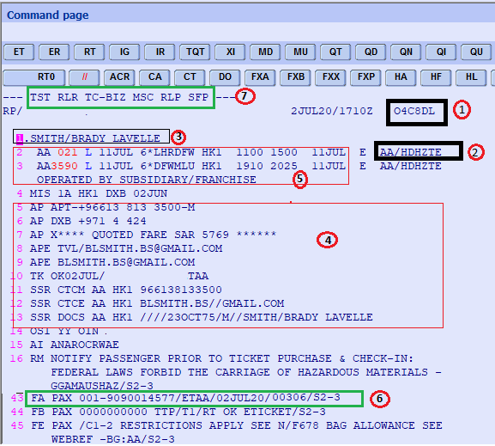Click the QD button
The width and height of the screenshot is (495, 446).
(x=371, y=52)
